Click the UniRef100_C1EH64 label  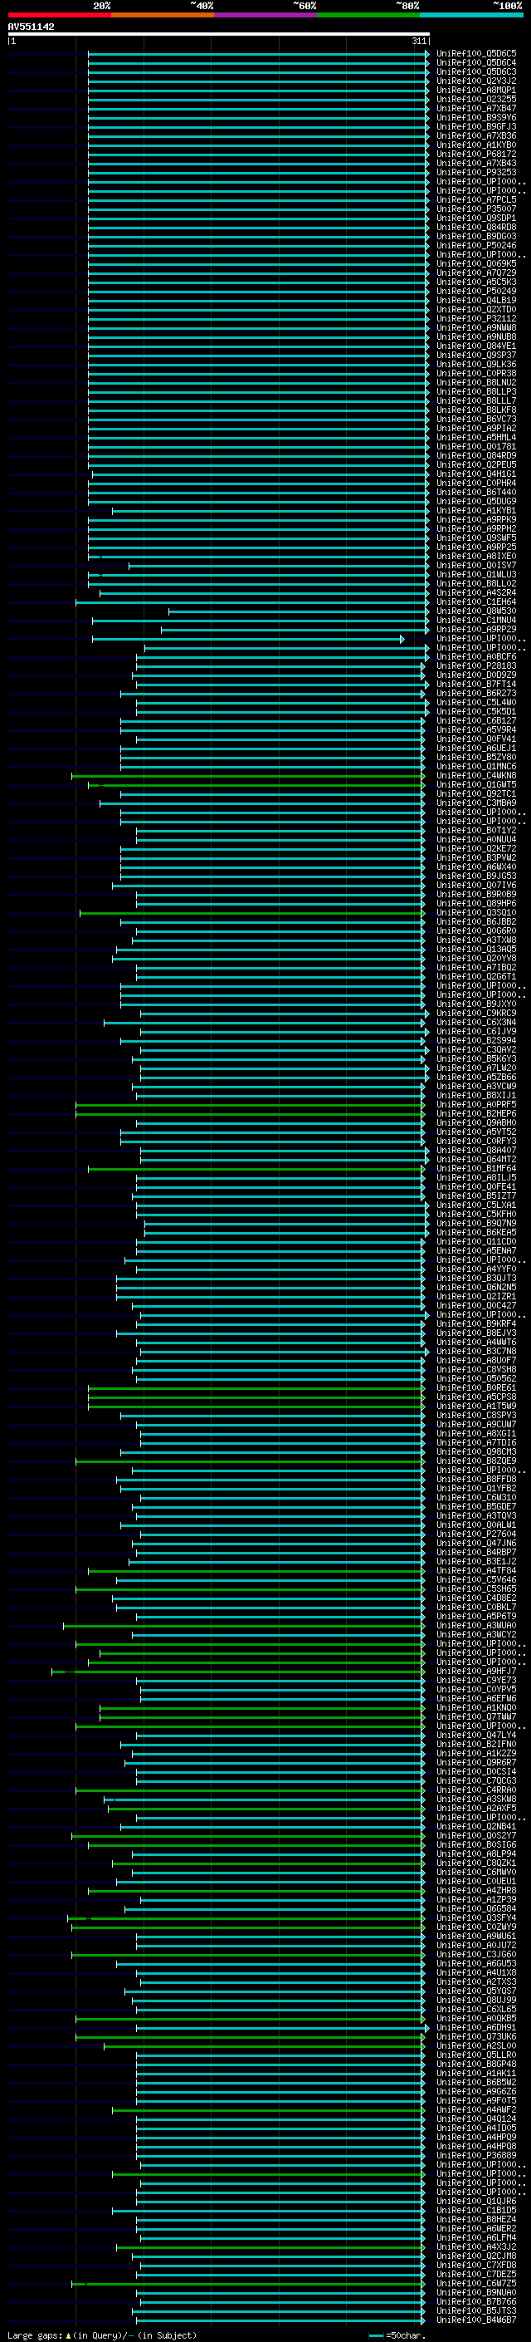click(475, 601)
